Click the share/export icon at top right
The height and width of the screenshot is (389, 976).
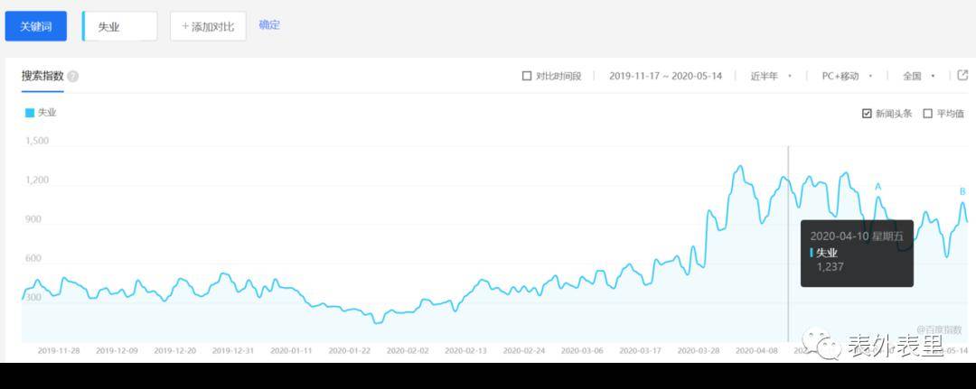click(962, 75)
